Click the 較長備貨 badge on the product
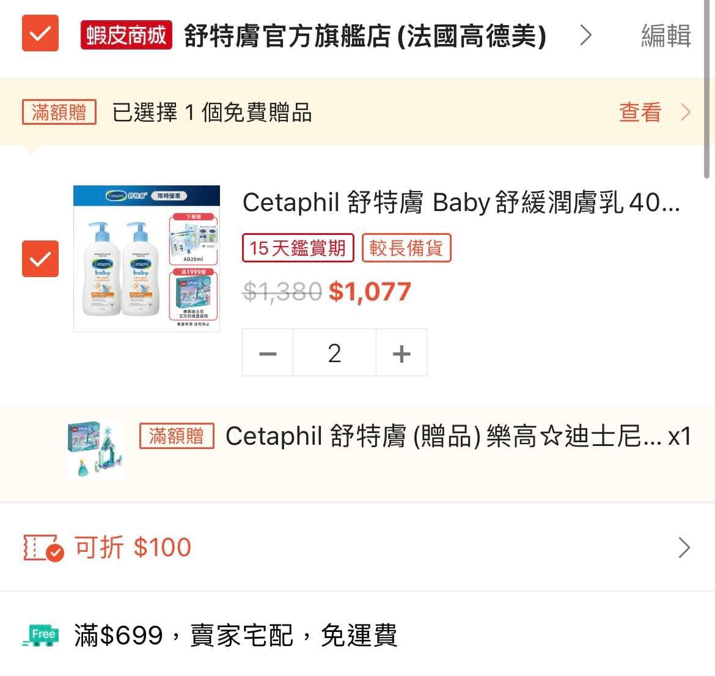This screenshot has height=676, width=715. point(407,248)
